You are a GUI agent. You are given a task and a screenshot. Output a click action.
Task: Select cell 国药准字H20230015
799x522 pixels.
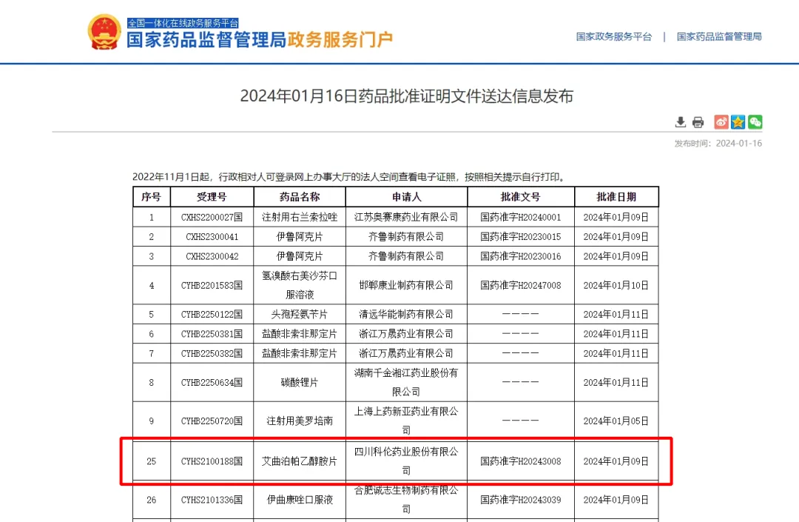[521, 236]
